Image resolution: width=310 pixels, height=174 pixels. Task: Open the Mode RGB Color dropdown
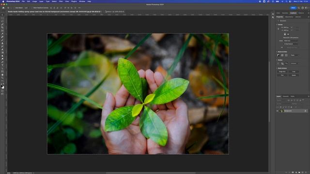[x=291, y=41]
